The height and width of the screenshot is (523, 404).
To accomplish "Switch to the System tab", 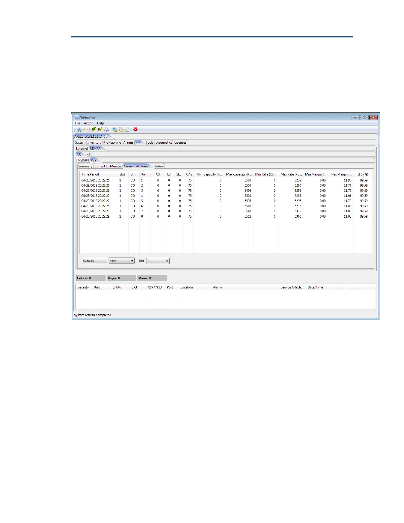I will pos(80,143).
